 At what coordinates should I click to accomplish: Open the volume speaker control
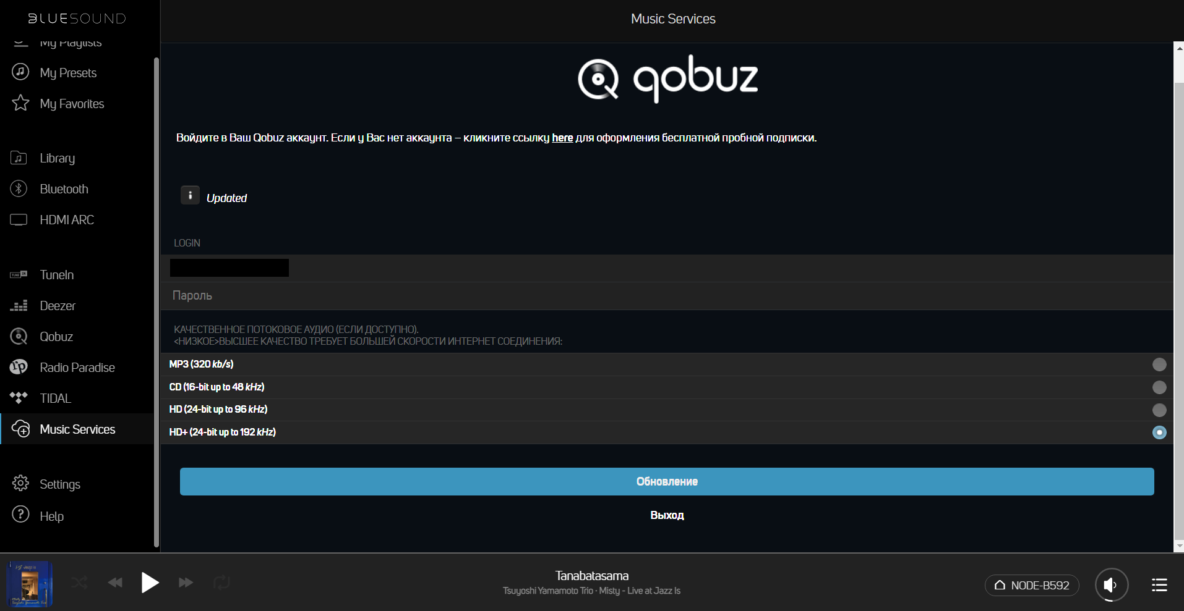pos(1112,584)
